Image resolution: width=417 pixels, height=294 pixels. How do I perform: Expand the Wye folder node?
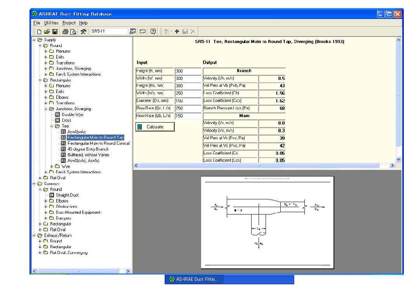click(52, 166)
